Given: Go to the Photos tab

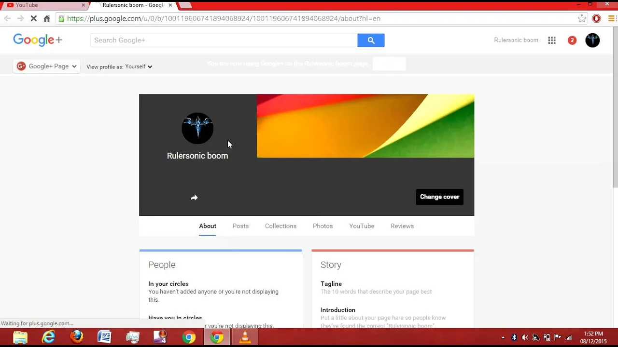Looking at the screenshot, I should (323, 226).
